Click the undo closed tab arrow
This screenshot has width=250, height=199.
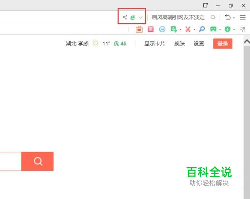pyautogui.click(x=228, y=17)
